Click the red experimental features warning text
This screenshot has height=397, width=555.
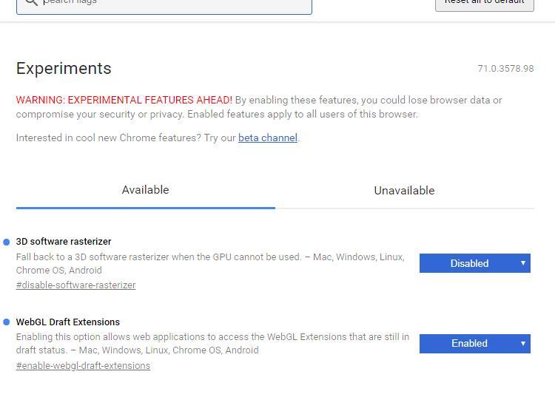point(124,100)
